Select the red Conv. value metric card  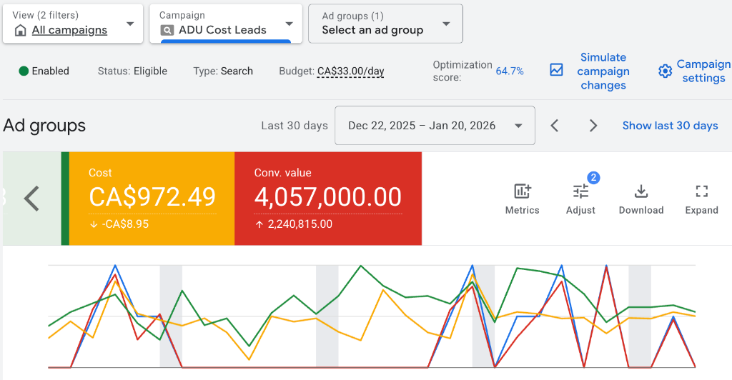click(327, 198)
